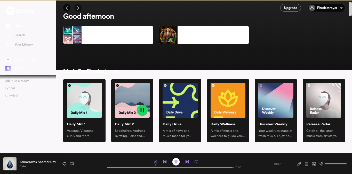The height and width of the screenshot is (174, 352).
Task: Open the Daily Mix 1 card
Action: click(84, 111)
